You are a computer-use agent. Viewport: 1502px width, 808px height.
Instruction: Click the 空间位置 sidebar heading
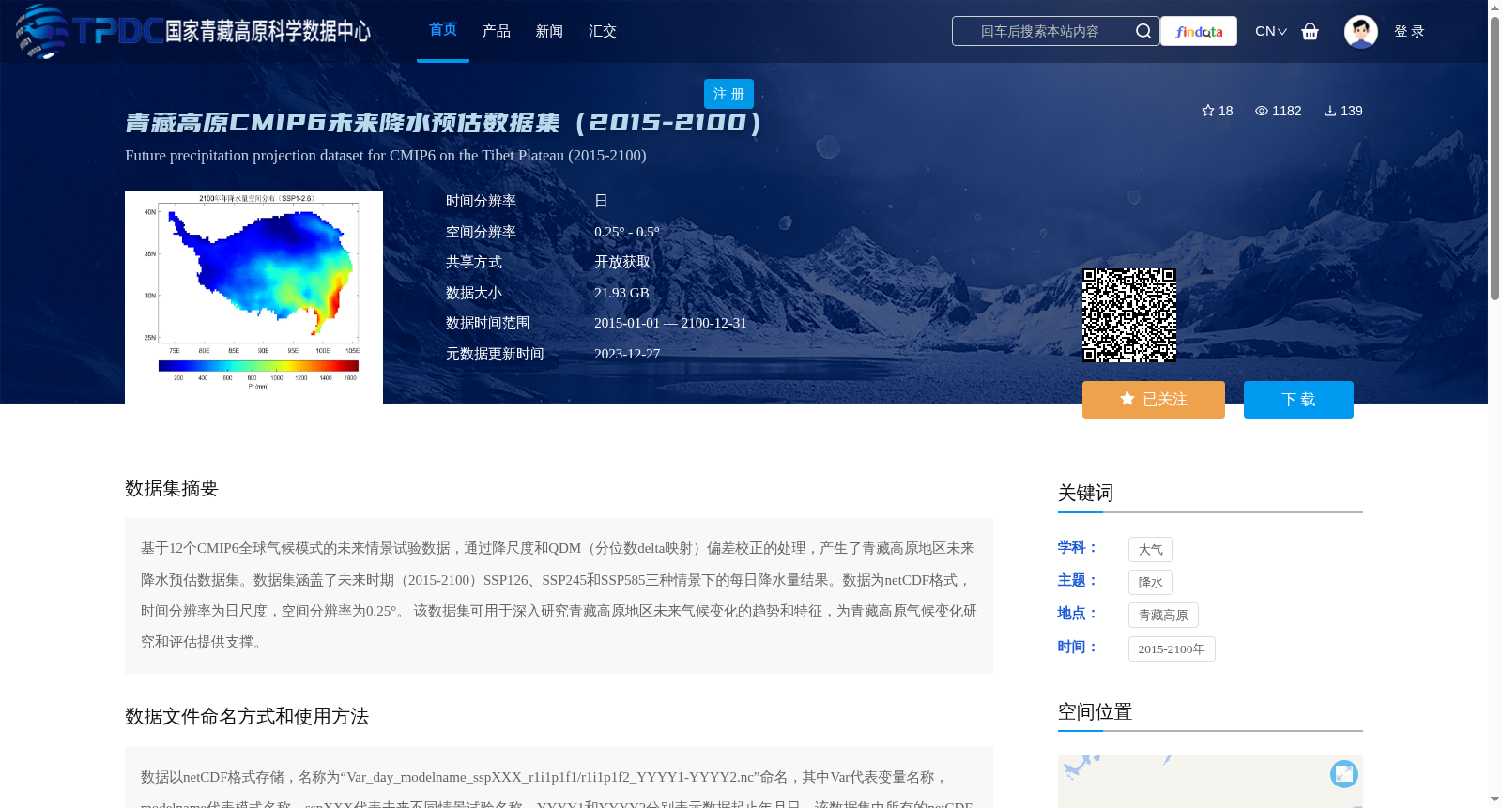1095,712
